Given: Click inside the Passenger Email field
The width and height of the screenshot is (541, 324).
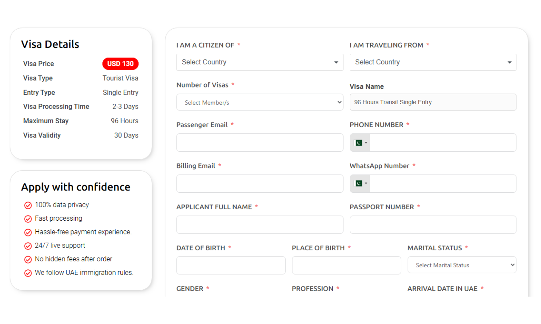Looking at the screenshot, I should click(x=260, y=142).
